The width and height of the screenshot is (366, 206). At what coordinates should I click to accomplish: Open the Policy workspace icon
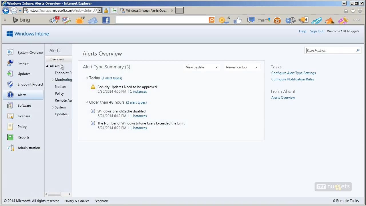point(10,126)
